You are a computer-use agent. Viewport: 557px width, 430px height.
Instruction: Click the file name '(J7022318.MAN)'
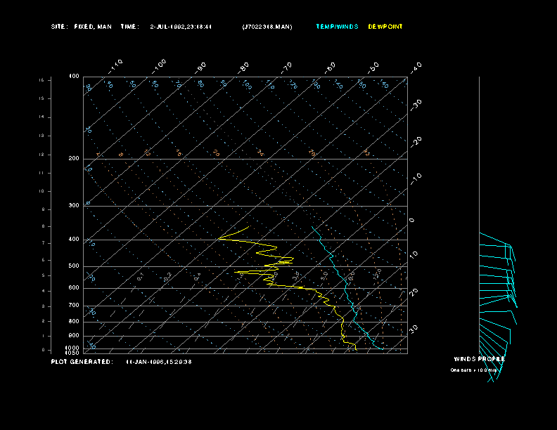[267, 27]
